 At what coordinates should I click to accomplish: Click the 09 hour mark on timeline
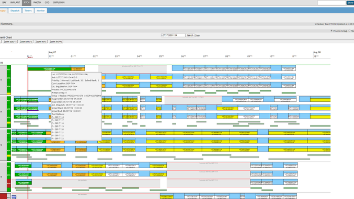[x=249, y=56]
